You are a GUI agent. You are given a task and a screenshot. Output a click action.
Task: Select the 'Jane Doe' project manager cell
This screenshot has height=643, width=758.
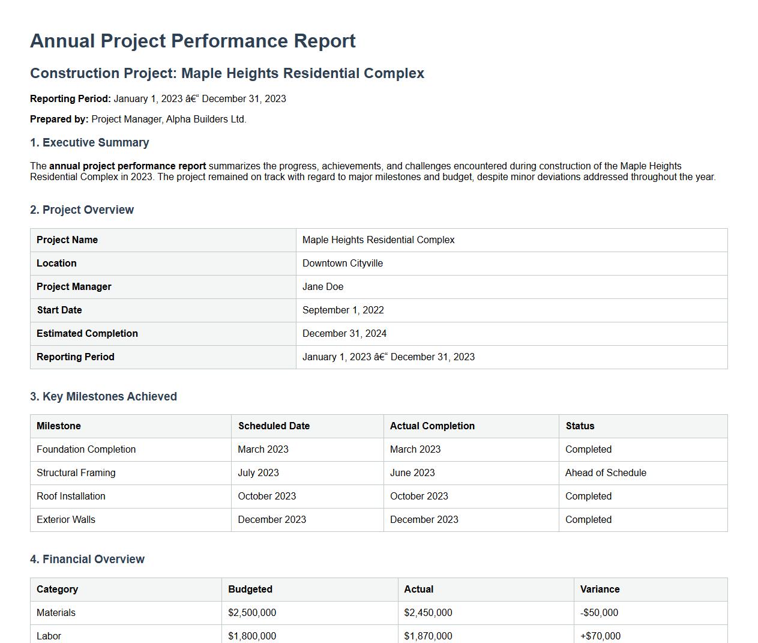[323, 286]
